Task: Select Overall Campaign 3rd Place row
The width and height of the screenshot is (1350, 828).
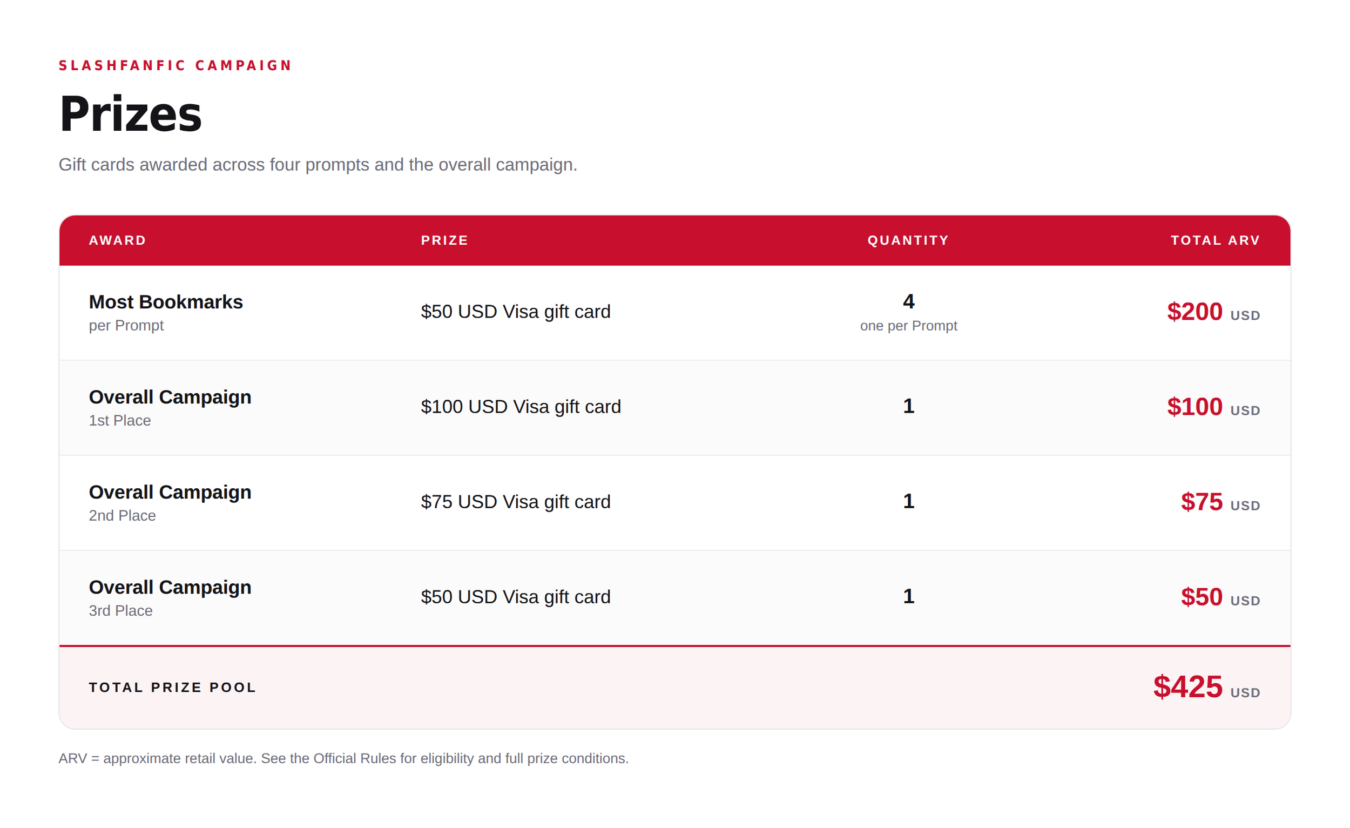Action: 674,598
